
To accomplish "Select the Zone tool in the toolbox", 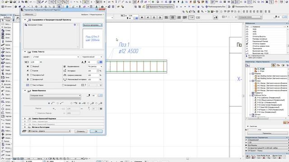I will click(x=5, y=77).
